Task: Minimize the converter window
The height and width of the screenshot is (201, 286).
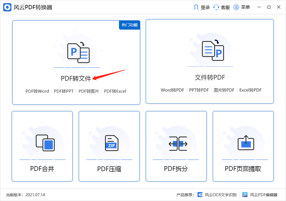Action: click(259, 7)
